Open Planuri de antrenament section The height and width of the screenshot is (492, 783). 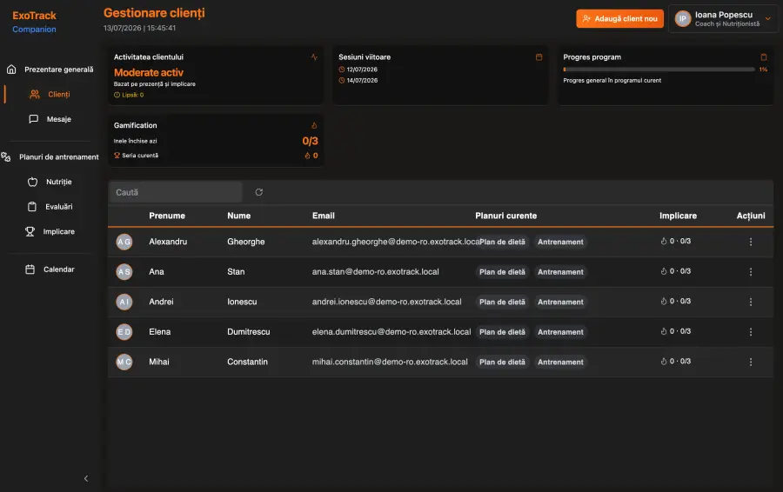pyautogui.click(x=59, y=156)
